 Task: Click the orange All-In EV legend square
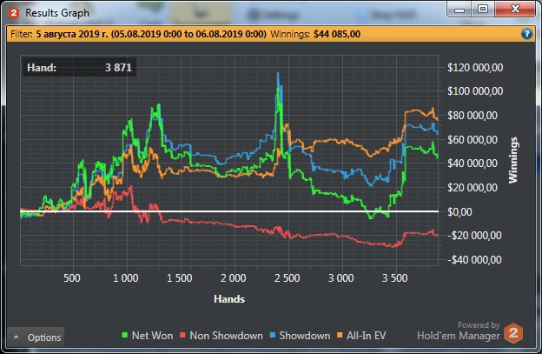(x=340, y=335)
